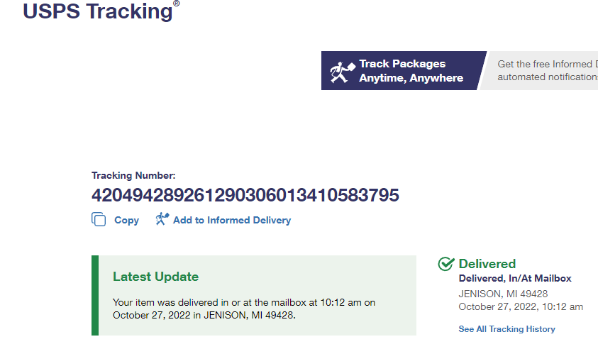Click the Latest Update heading
Viewport: 598px width, 349px height.
point(155,277)
